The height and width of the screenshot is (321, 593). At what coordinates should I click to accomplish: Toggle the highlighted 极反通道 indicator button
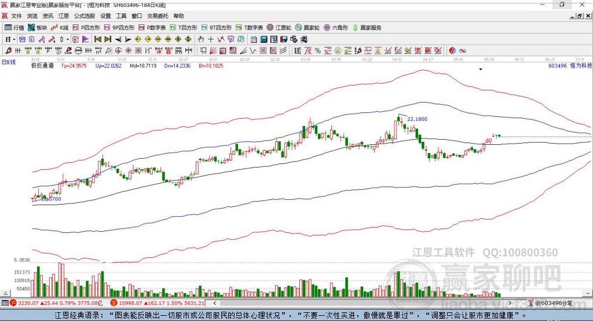tap(75, 39)
